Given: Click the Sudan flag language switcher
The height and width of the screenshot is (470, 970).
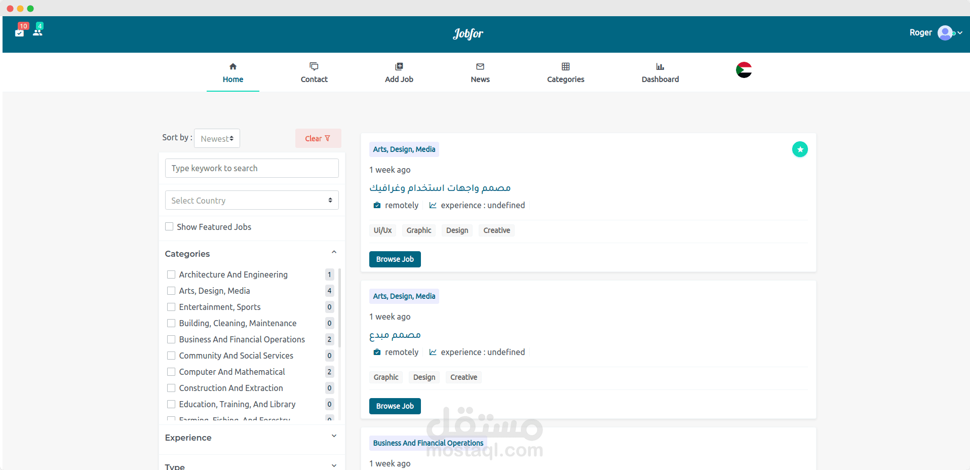Looking at the screenshot, I should (743, 70).
